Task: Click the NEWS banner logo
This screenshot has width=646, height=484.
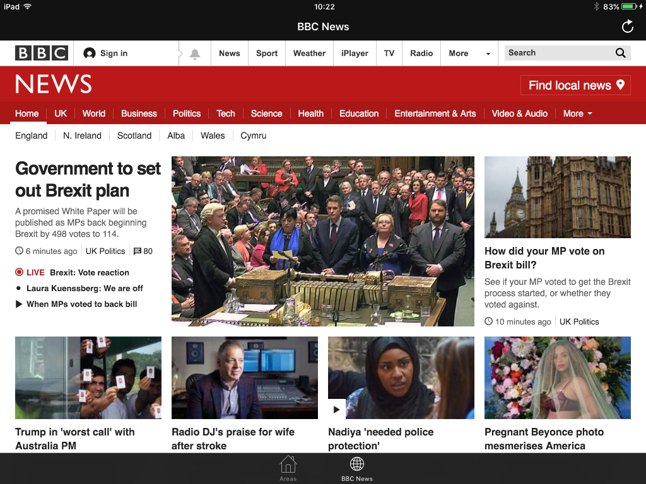Action: click(54, 84)
